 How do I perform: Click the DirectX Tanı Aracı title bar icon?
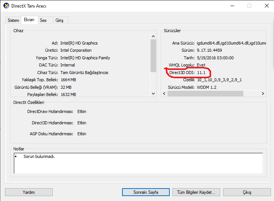6,6
